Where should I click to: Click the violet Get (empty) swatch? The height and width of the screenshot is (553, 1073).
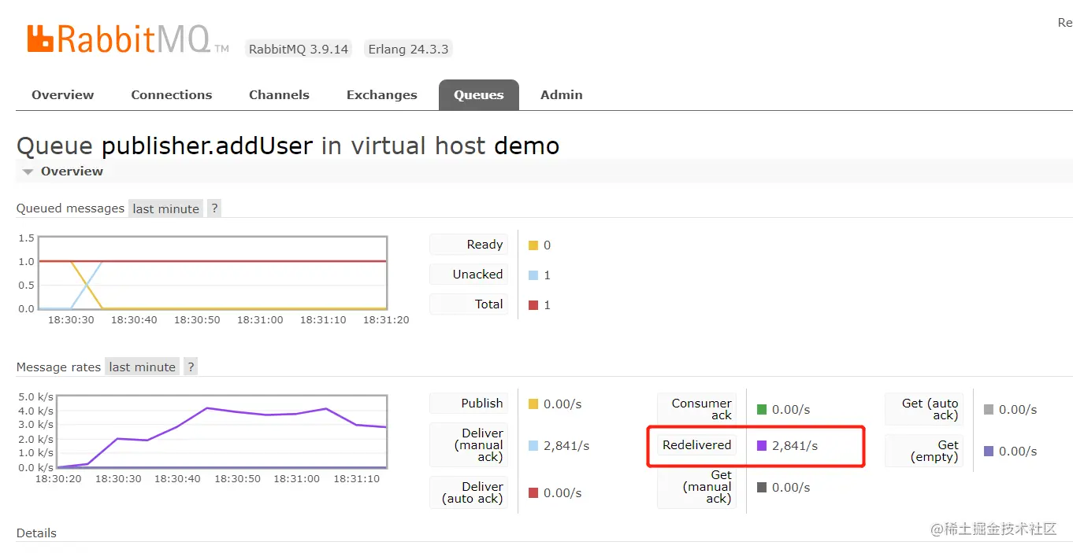tap(989, 452)
